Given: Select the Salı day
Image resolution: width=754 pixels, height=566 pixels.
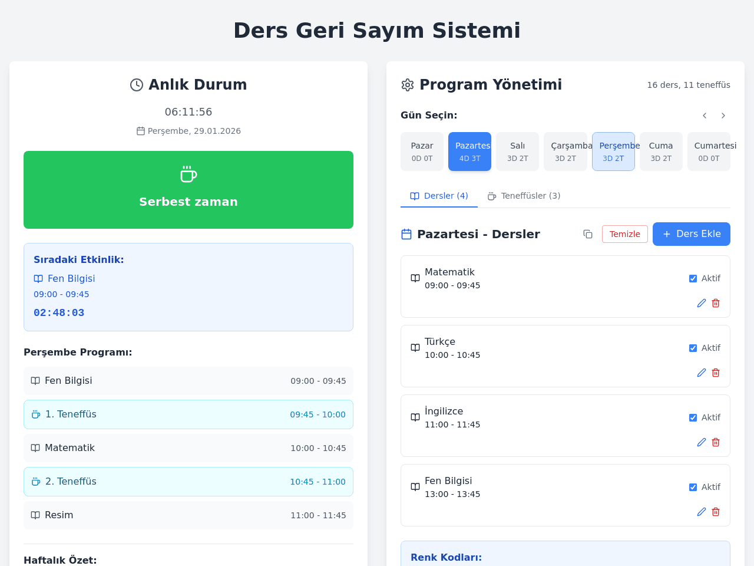Looking at the screenshot, I should coord(517,152).
